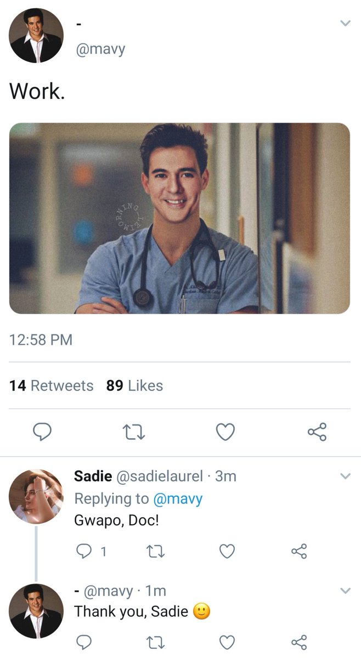Viewport: 361px width, 658px height.
Task: Open the attached doctor photo
Action: coord(179,218)
